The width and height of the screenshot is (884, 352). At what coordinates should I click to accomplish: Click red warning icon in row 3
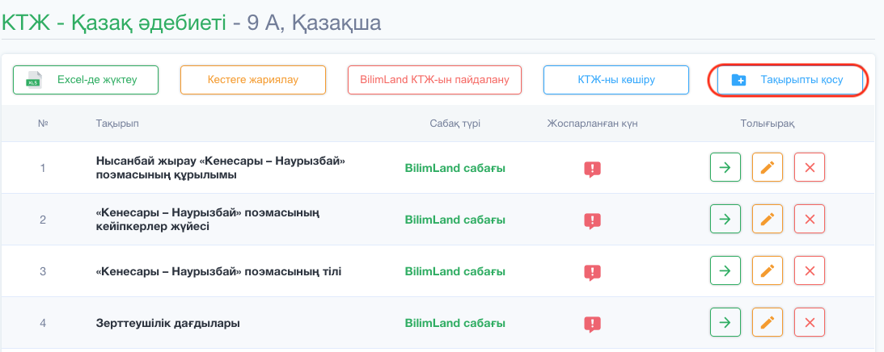[x=592, y=273]
